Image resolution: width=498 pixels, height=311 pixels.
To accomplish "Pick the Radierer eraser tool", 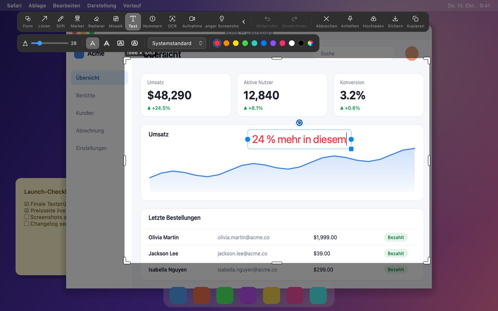I will 96,22.
